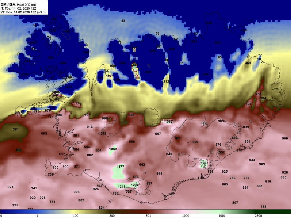This screenshot has width=291, height=218.
Task: Click the map value 687
Action: point(149,183)
